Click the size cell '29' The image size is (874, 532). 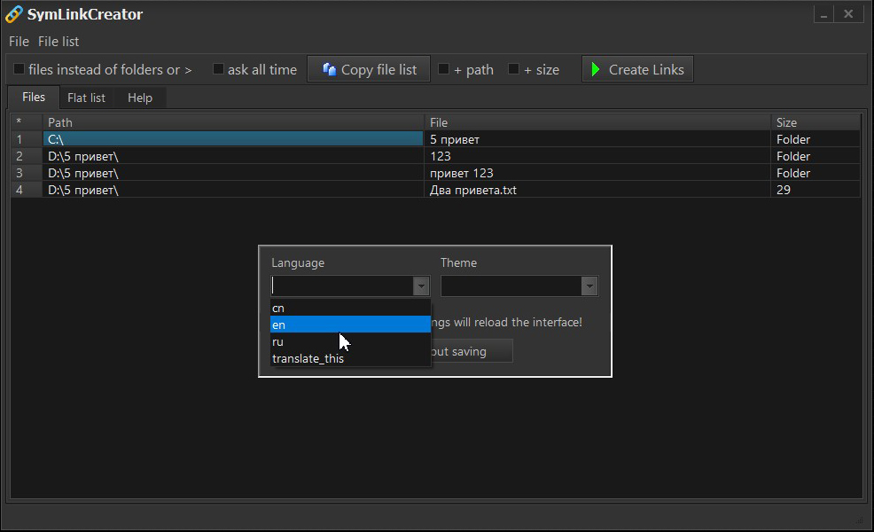(815, 190)
